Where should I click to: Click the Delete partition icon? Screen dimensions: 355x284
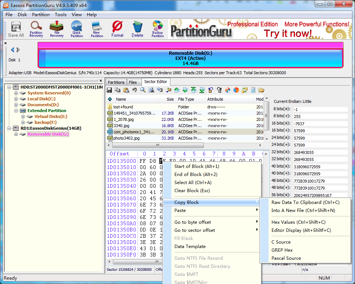click(x=138, y=29)
